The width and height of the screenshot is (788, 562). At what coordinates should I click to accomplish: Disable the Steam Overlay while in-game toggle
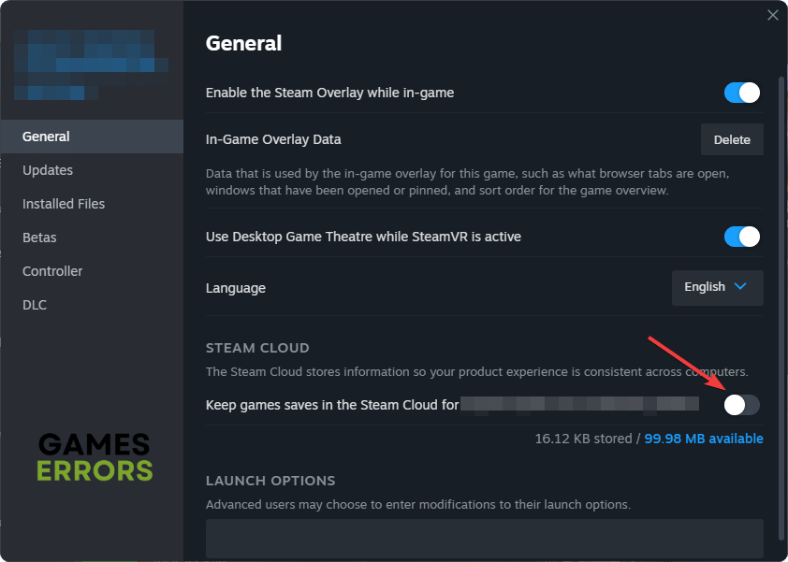pos(742,93)
